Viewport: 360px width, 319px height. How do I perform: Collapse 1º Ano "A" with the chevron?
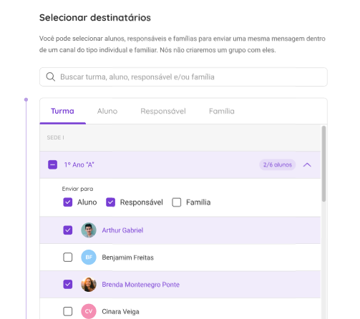(x=307, y=165)
